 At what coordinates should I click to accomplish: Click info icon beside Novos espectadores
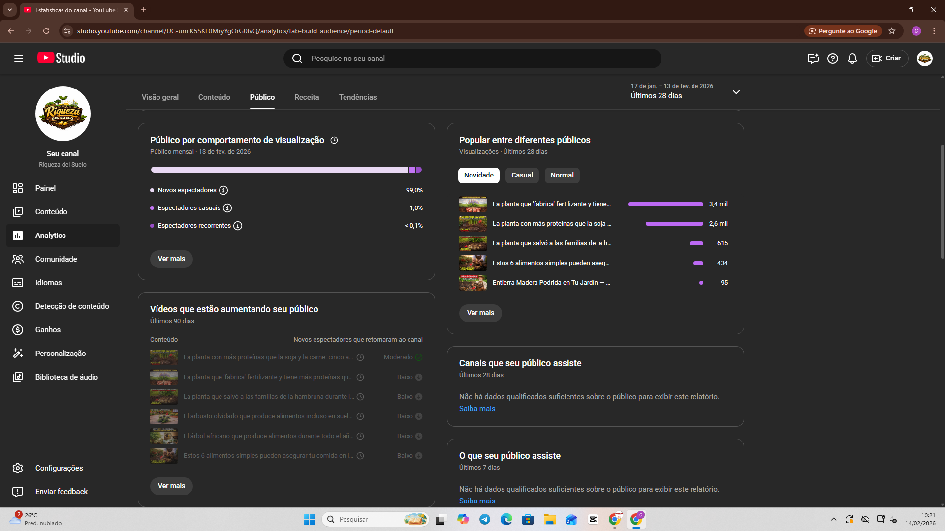coord(223,190)
